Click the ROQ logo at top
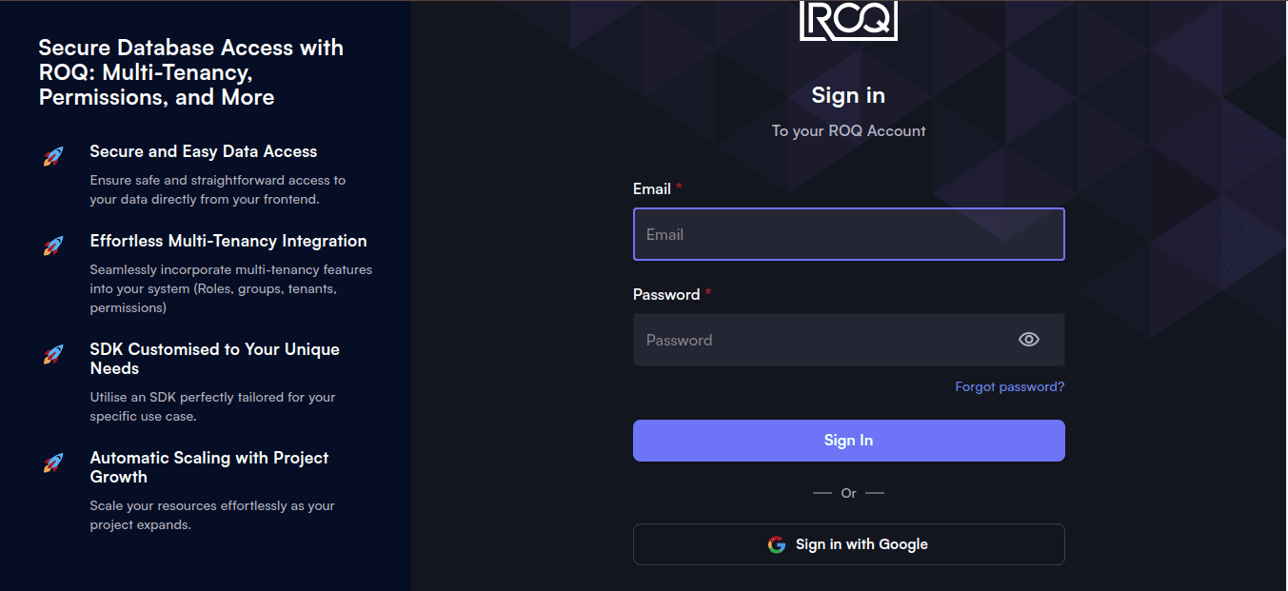 point(848,19)
